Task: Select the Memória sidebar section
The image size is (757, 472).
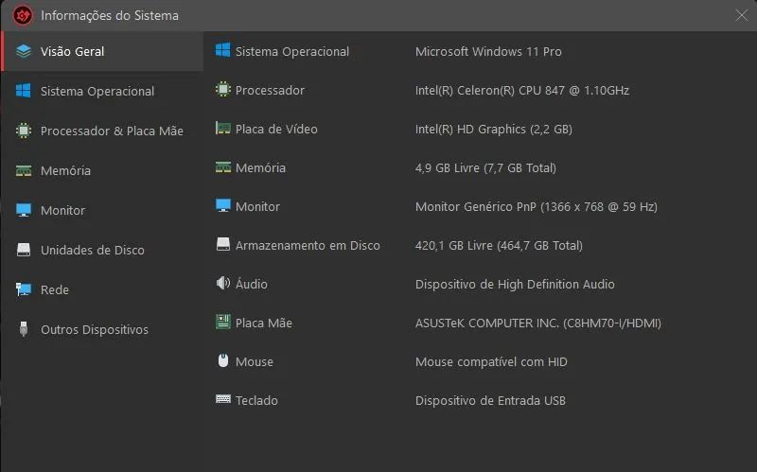Action: coord(102,170)
